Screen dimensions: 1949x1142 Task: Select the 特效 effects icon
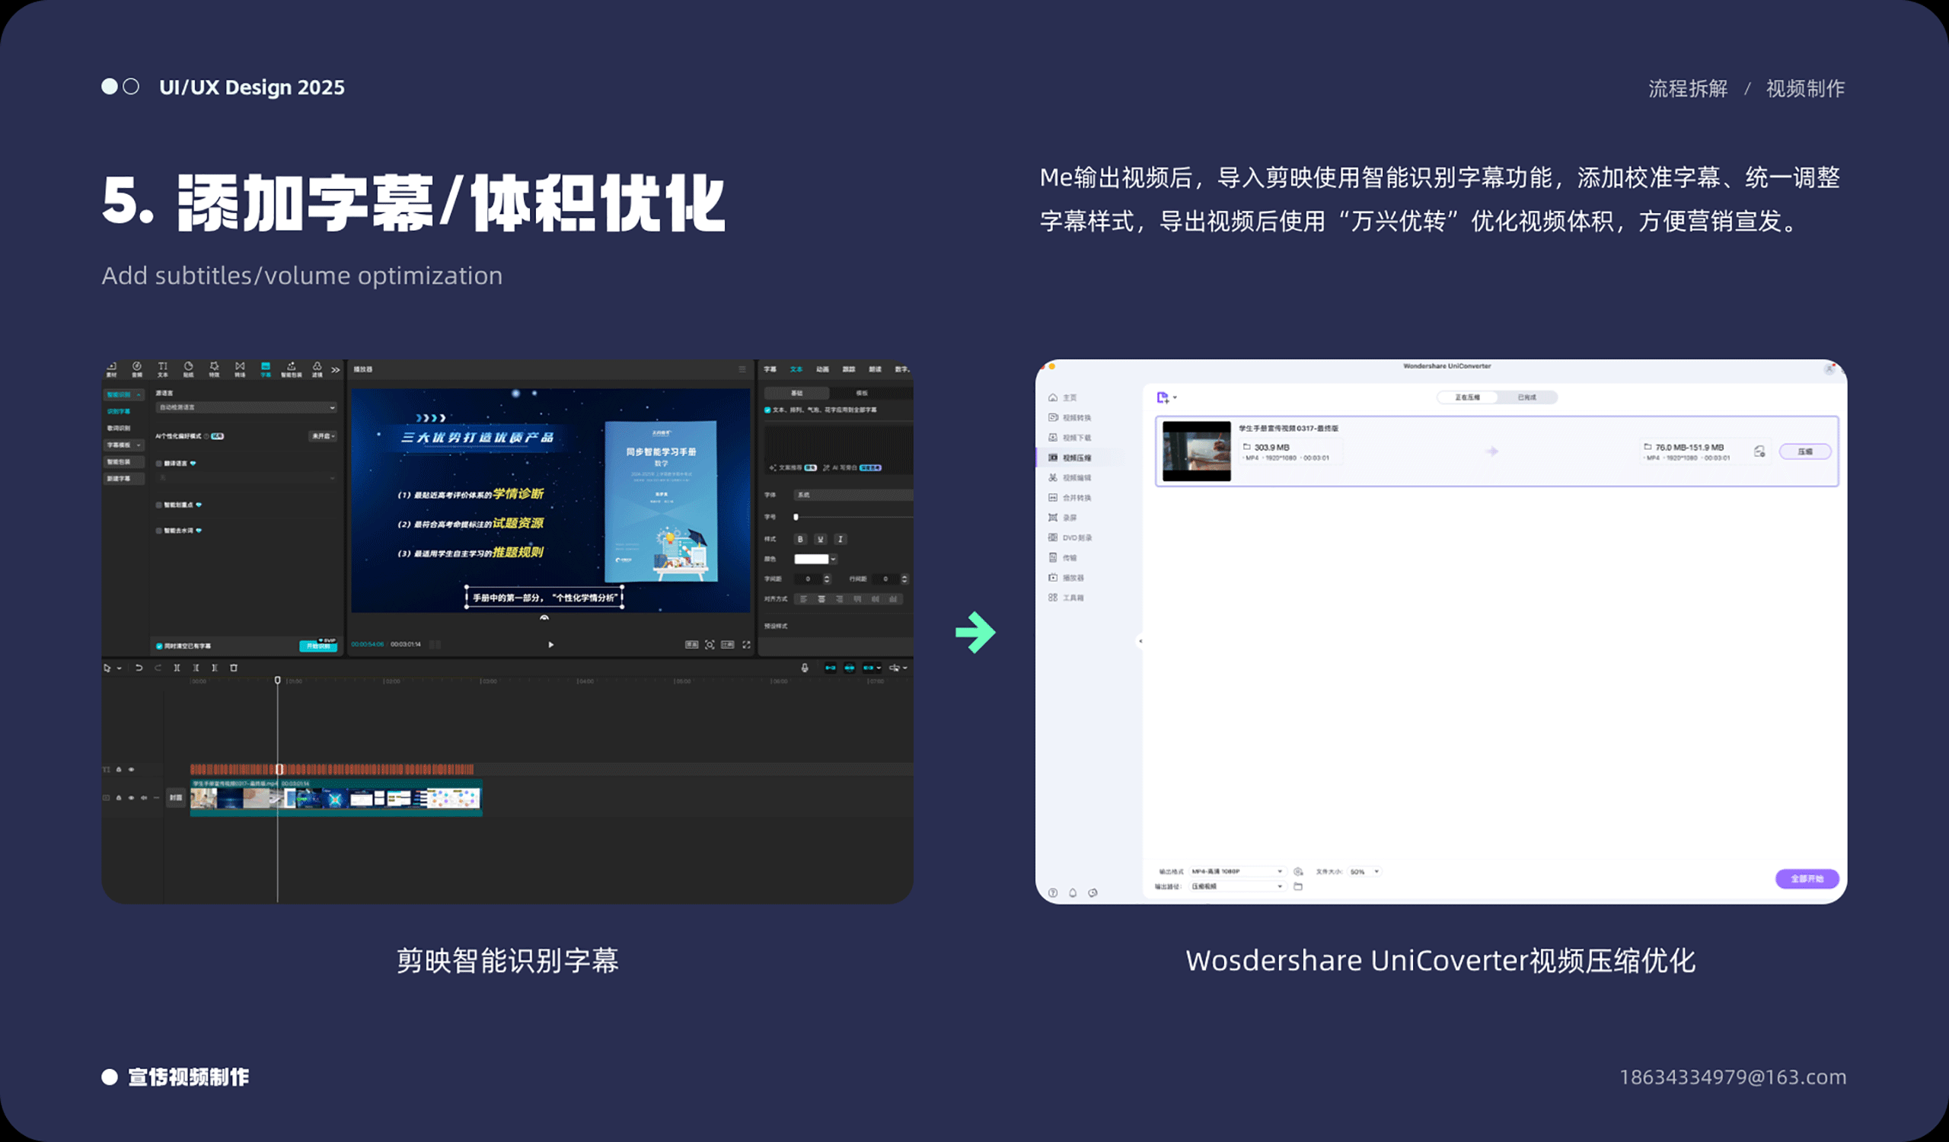tap(214, 368)
